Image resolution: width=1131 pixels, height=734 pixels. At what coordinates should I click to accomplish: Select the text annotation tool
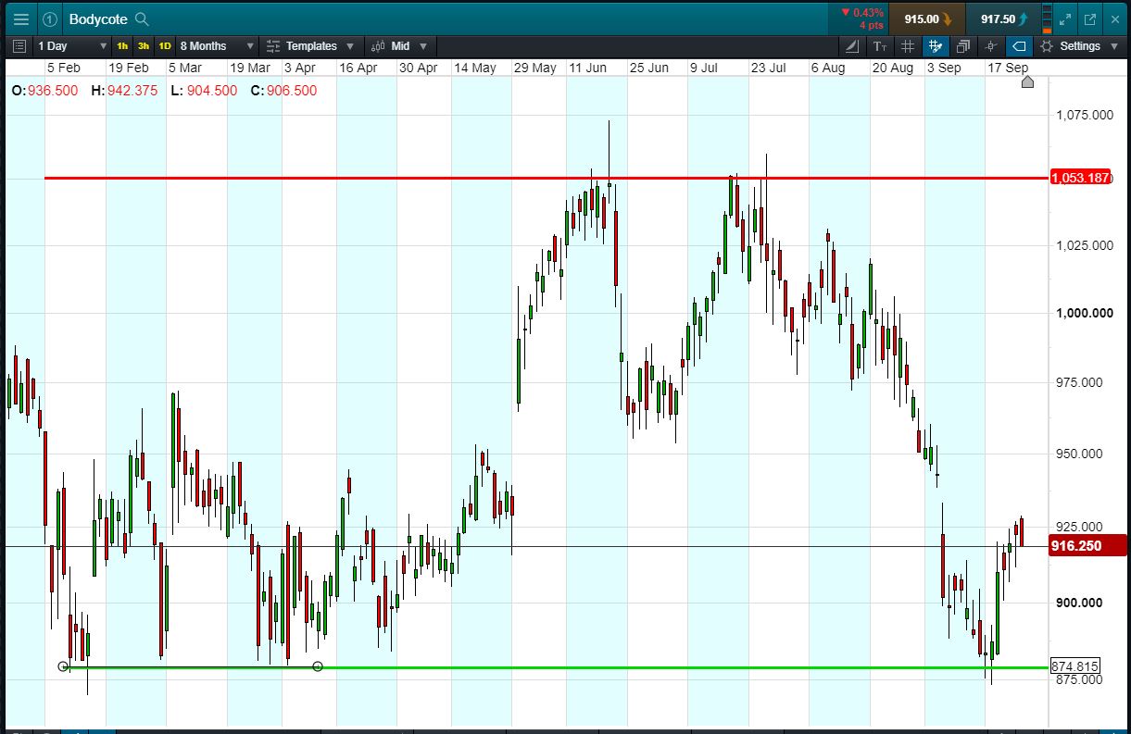880,46
